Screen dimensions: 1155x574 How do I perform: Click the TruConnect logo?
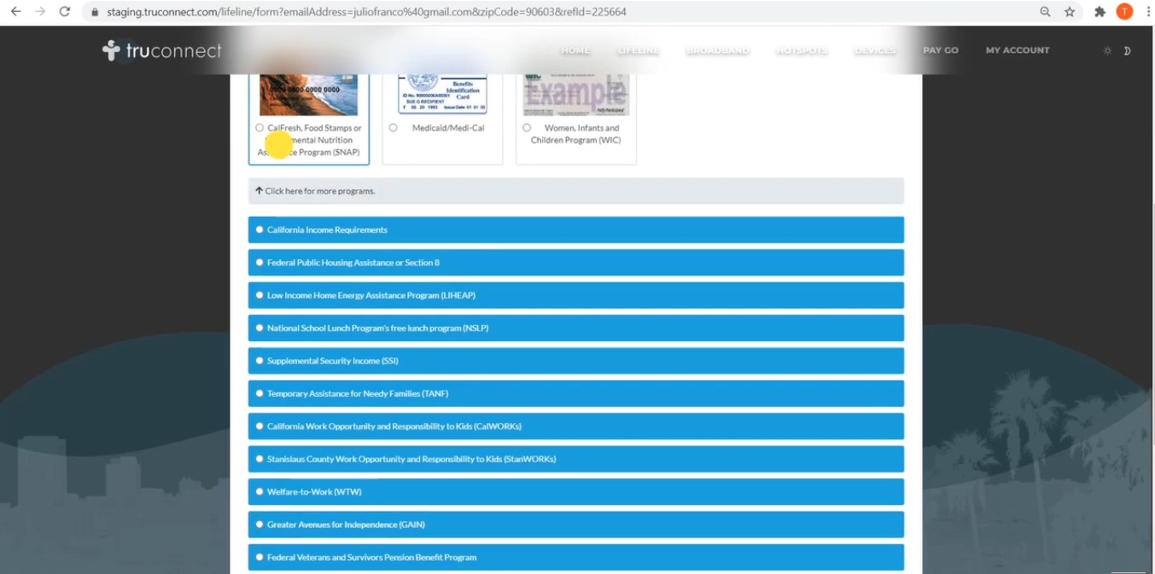pos(162,50)
